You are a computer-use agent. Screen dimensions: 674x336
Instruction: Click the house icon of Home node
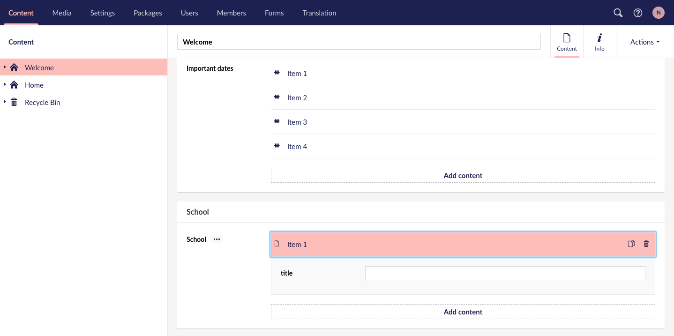point(14,85)
